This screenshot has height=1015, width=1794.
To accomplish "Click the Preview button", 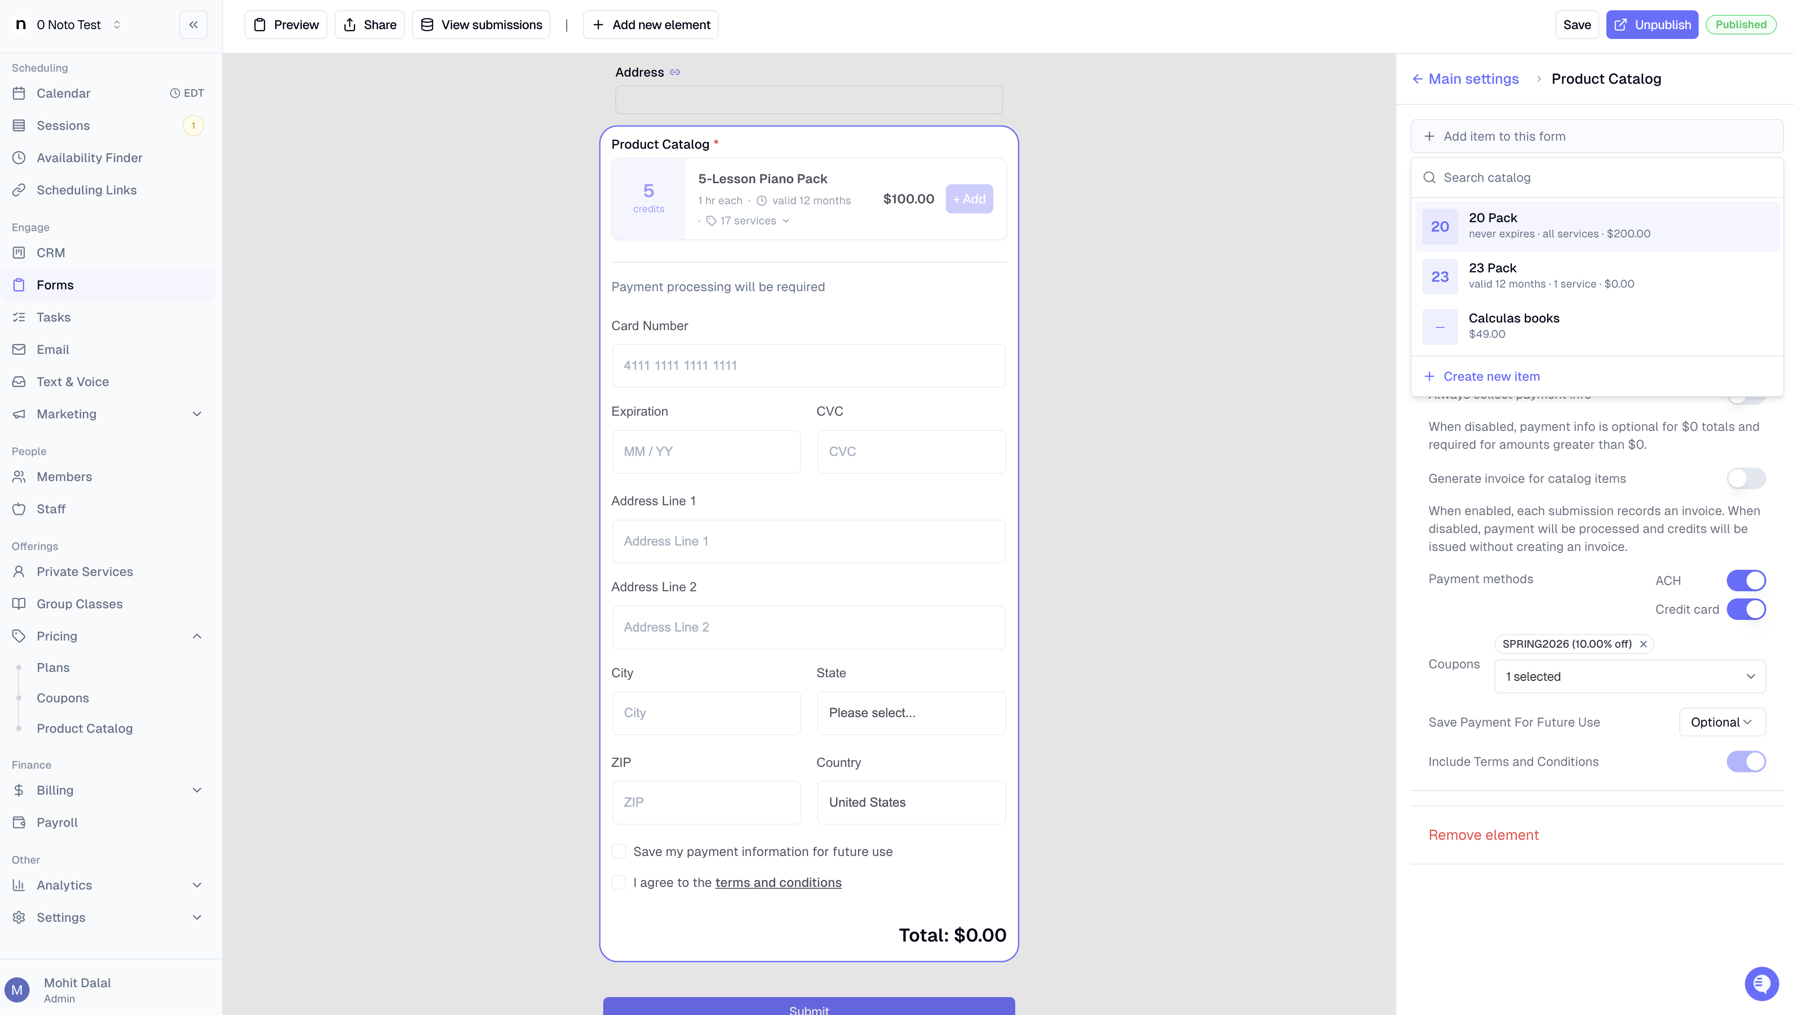I will [x=286, y=24].
